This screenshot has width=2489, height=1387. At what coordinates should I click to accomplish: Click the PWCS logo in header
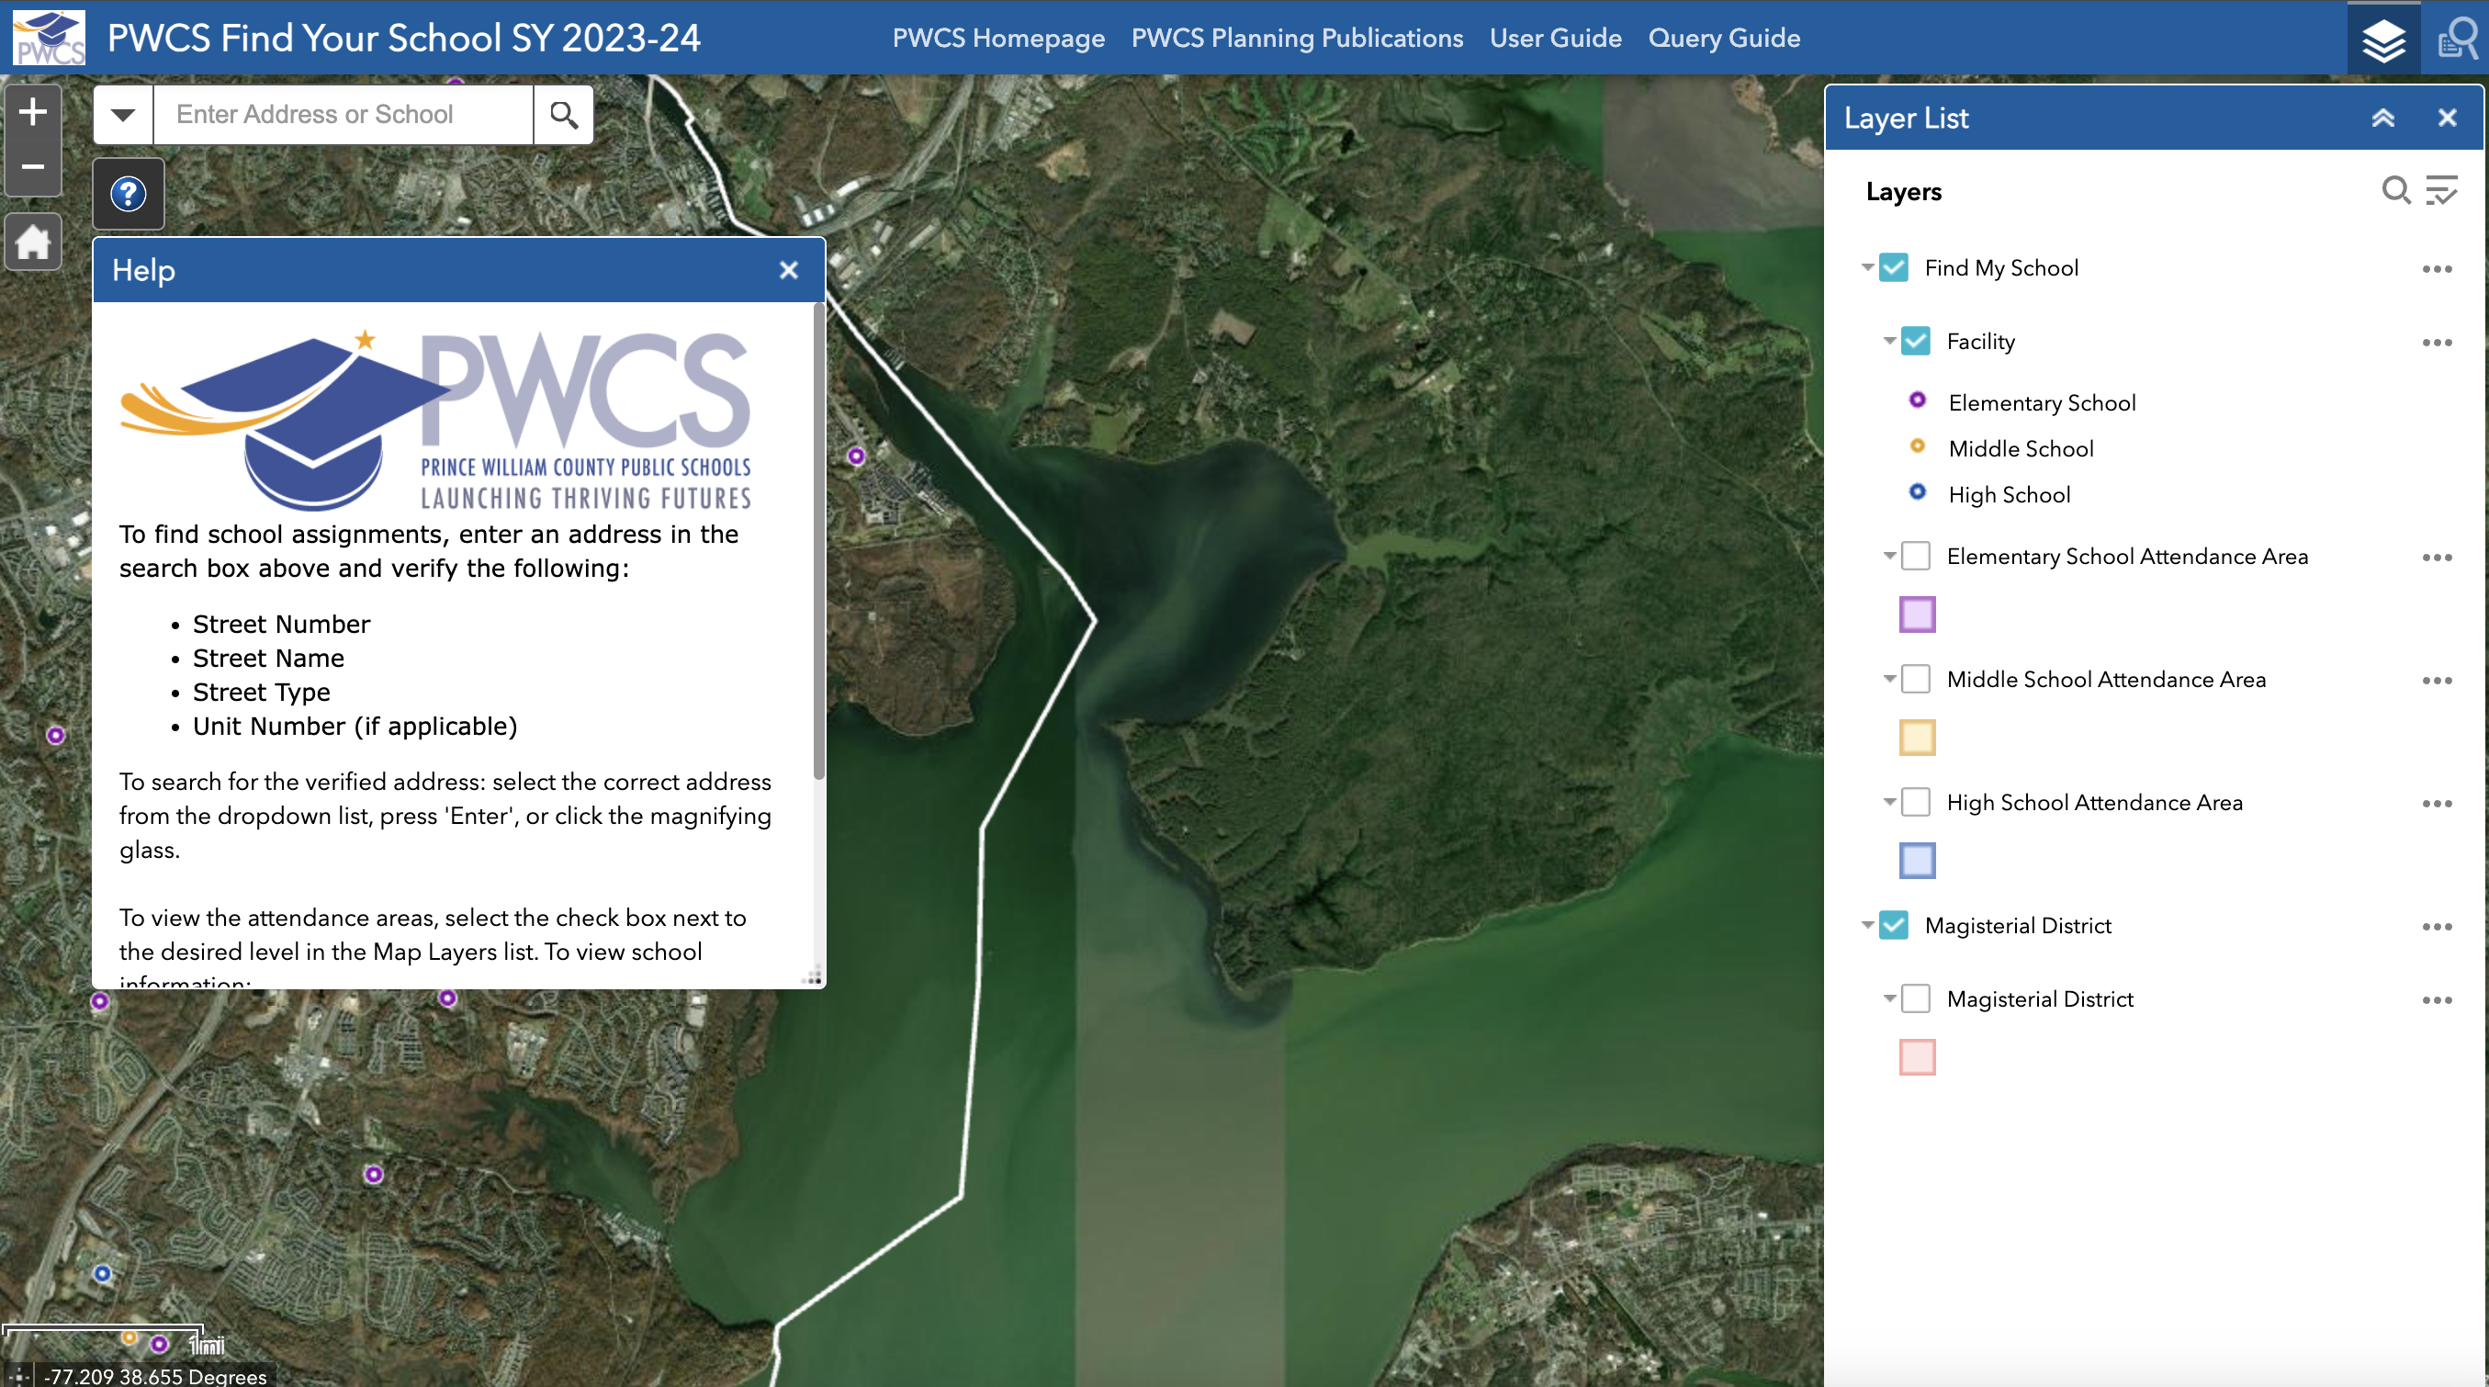click(49, 38)
